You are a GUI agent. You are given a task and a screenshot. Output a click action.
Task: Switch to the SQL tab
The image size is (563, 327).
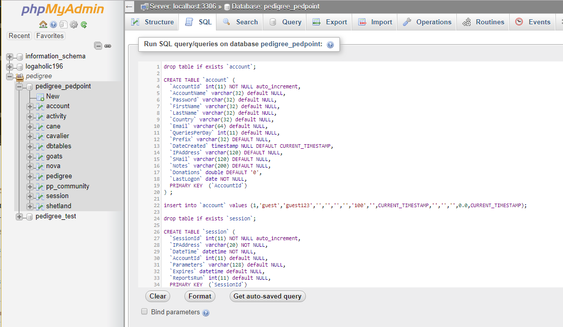[x=198, y=22]
